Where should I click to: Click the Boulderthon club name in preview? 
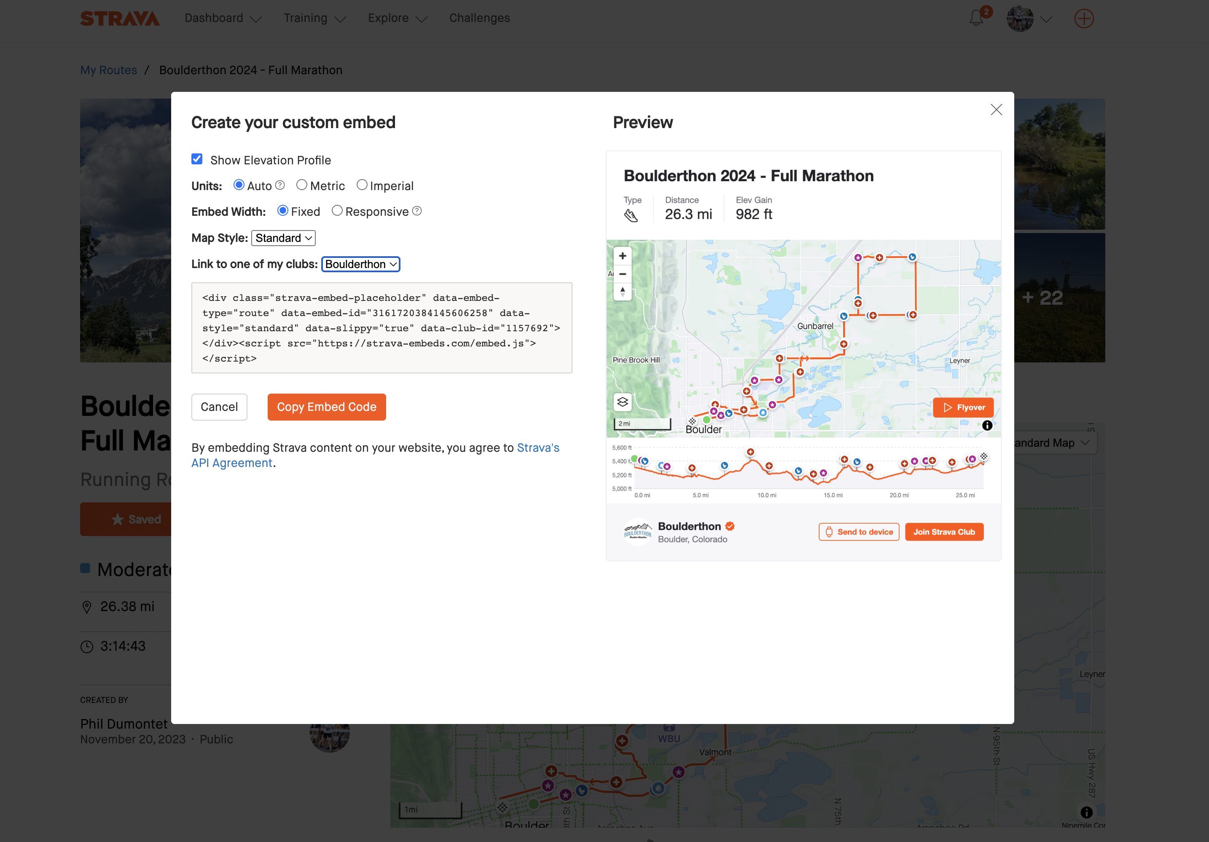(689, 526)
